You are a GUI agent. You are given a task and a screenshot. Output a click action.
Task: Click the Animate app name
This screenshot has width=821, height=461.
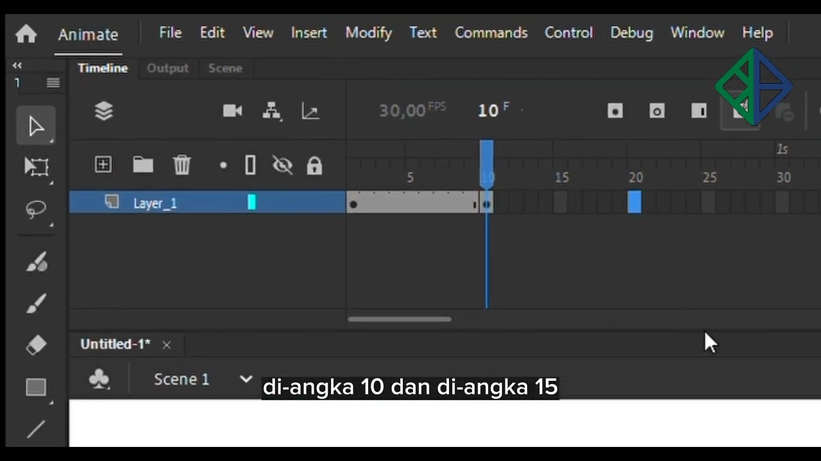tap(88, 35)
